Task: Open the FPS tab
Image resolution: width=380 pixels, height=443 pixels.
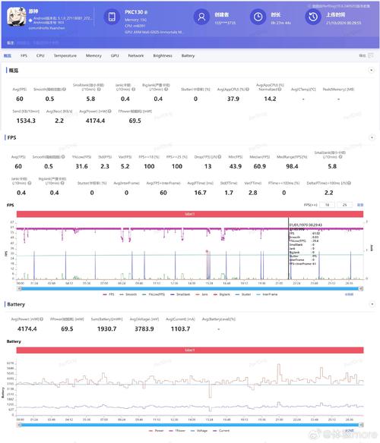Action: tap(24, 55)
